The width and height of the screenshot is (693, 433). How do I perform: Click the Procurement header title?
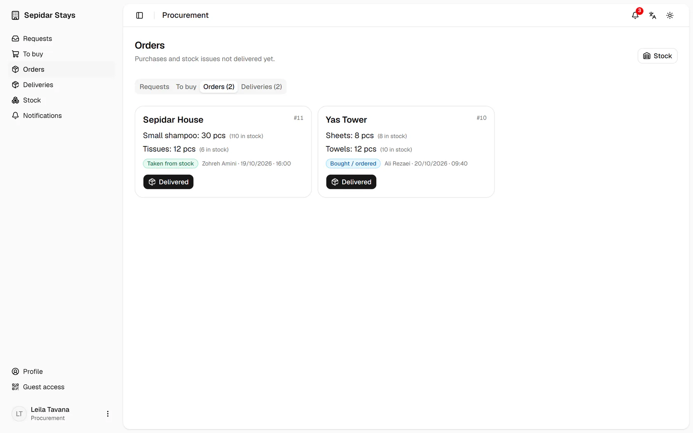coord(185,15)
